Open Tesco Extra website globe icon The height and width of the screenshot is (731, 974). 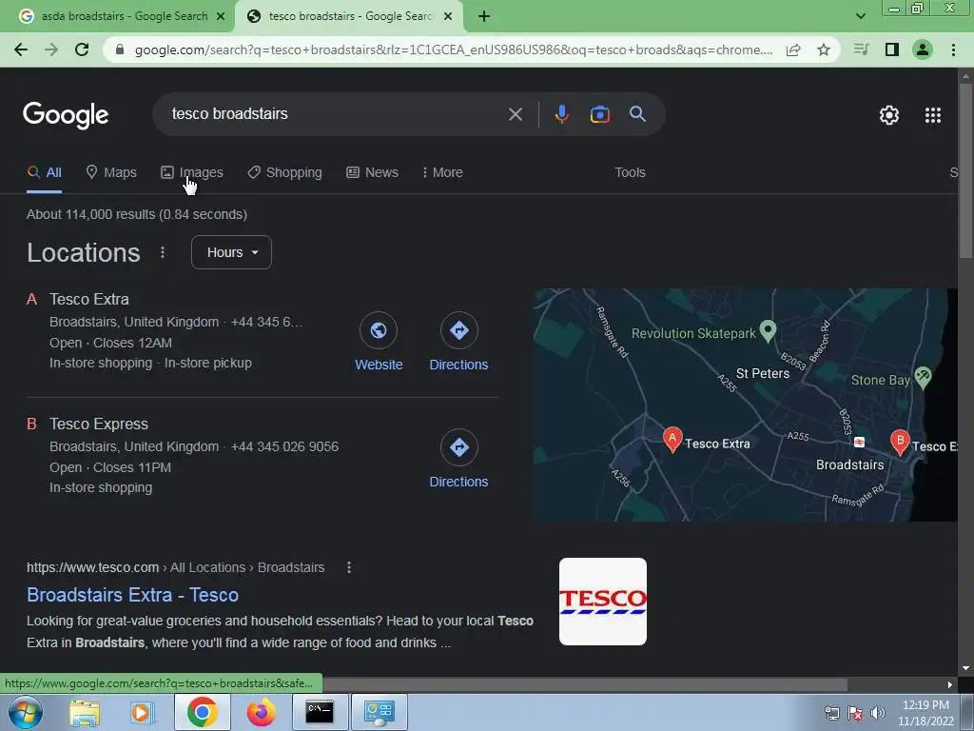(x=379, y=330)
